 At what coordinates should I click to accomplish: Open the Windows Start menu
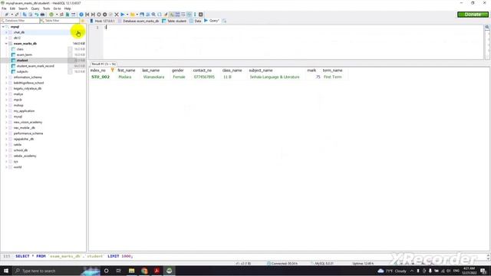[6, 271]
